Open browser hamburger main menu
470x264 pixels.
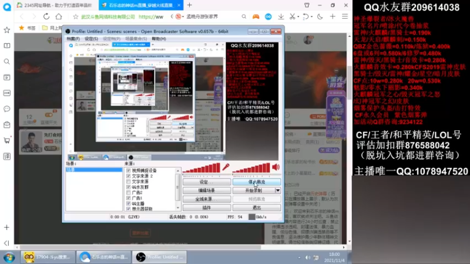345,16
